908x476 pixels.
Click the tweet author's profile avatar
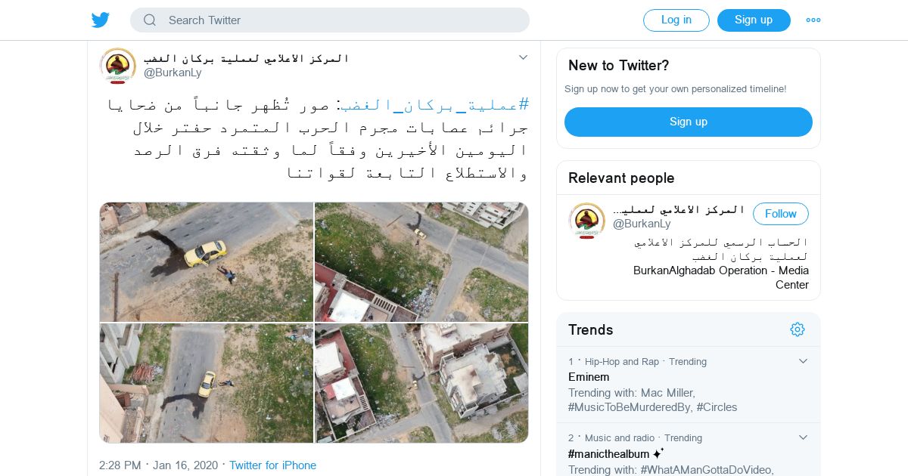(118, 66)
